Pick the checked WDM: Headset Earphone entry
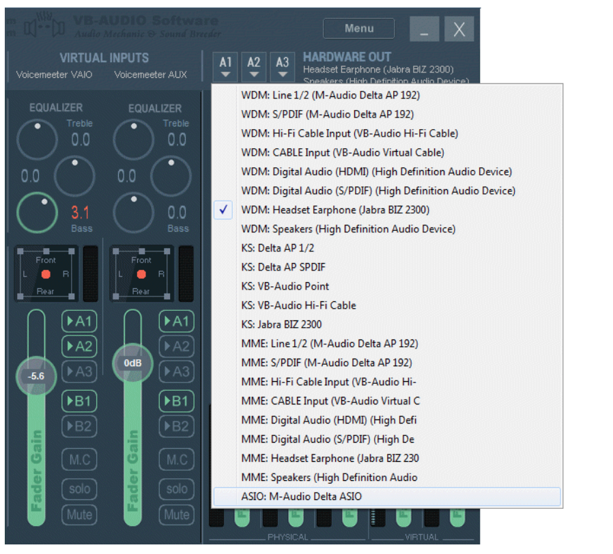The image size is (613, 554). point(387,210)
